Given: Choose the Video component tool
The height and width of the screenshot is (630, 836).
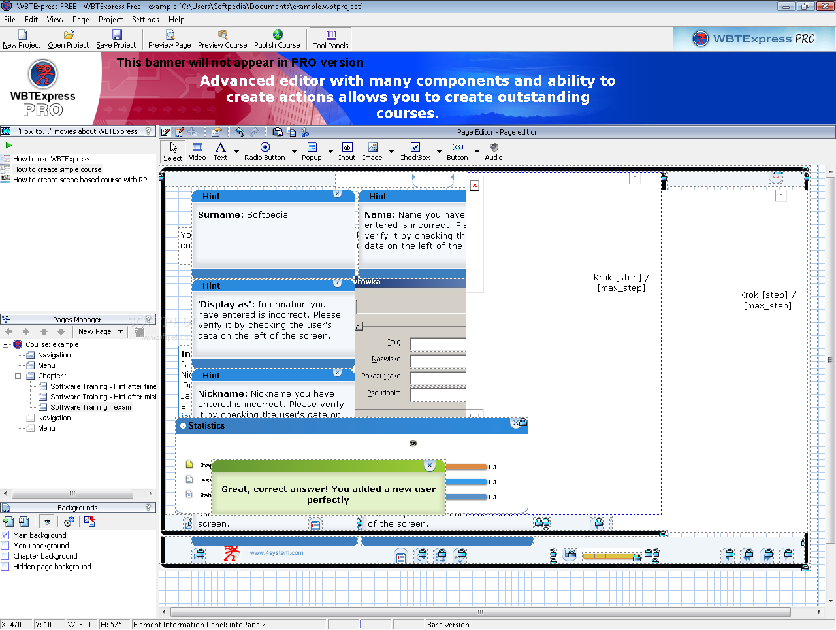Looking at the screenshot, I should [x=197, y=152].
